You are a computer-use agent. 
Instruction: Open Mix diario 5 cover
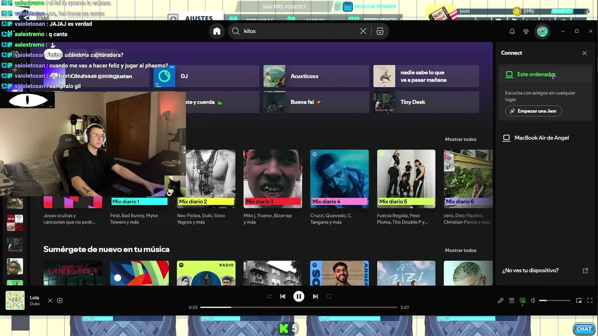coord(406,179)
